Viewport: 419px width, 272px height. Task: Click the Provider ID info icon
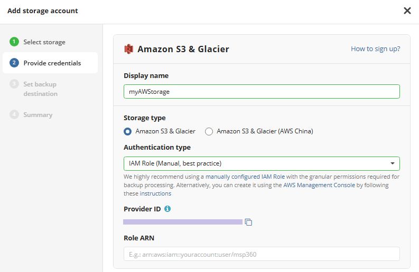[x=167, y=209]
